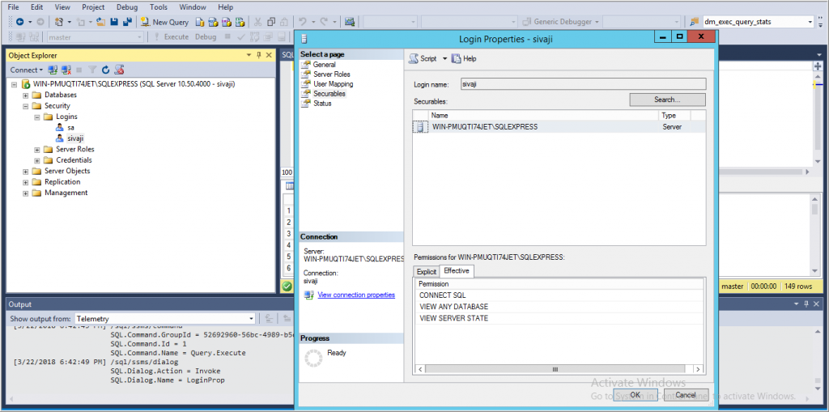Click the sa login user icon
The height and width of the screenshot is (412, 829).
pos(60,127)
